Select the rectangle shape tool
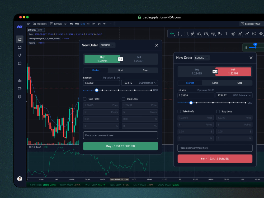The image size is (264, 198). (x=186, y=34)
